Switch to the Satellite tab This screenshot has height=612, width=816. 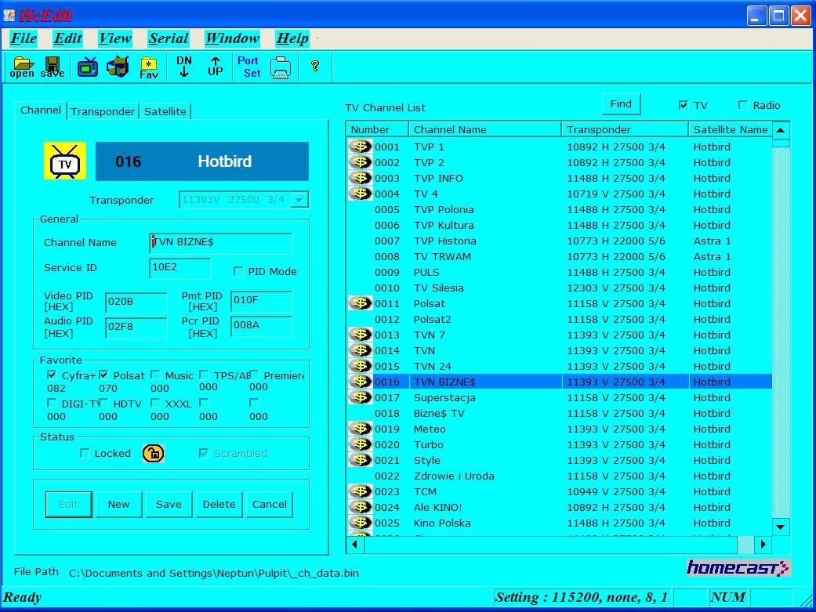(x=165, y=111)
